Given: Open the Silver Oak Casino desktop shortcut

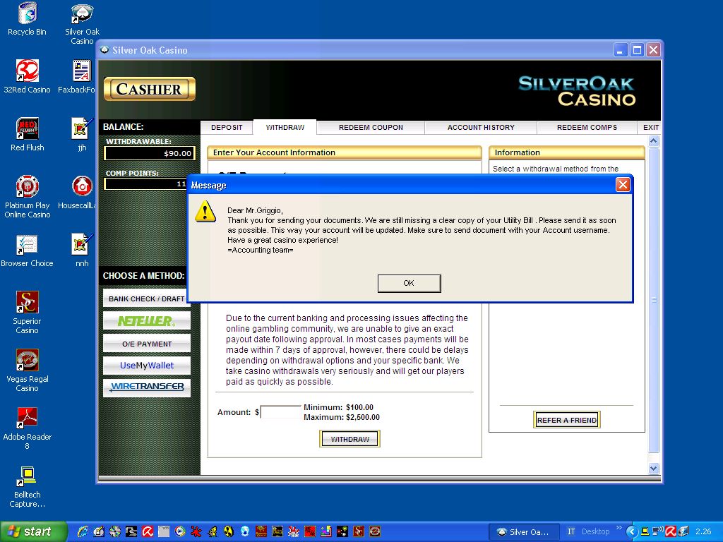Looking at the screenshot, I should [82, 24].
